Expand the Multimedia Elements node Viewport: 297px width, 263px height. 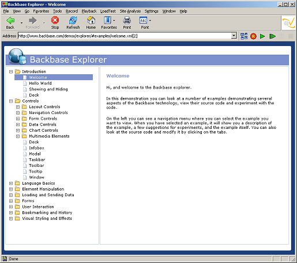pyautogui.click(x=18, y=136)
